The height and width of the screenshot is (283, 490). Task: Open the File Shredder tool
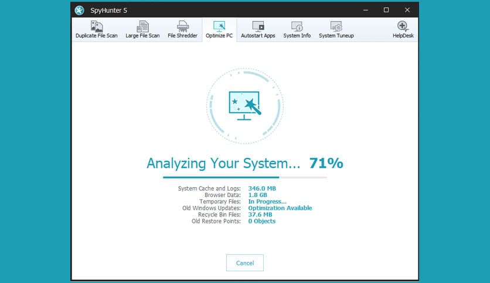pyautogui.click(x=182, y=30)
